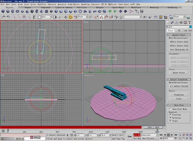Image resolution: width=193 pixels, height=141 pixels.
Task: Switch to the Shapes tab
Action: pyautogui.click(x=28, y=7)
